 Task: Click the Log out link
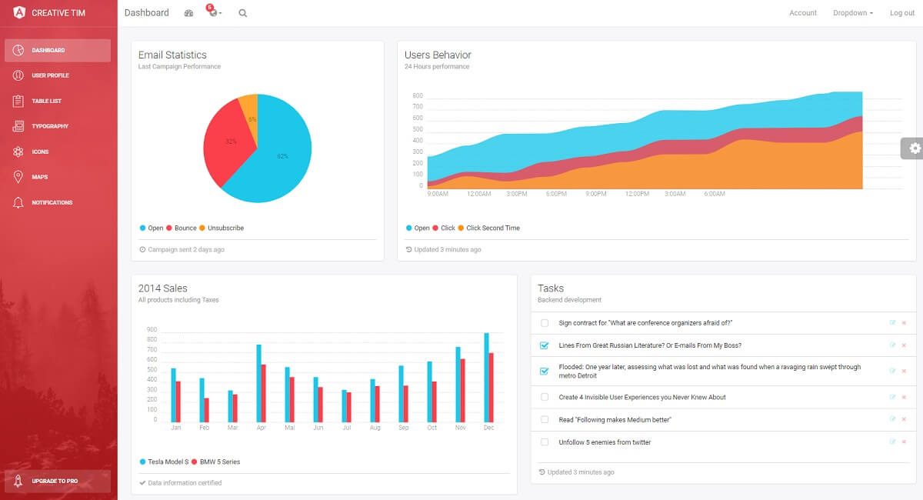[902, 13]
